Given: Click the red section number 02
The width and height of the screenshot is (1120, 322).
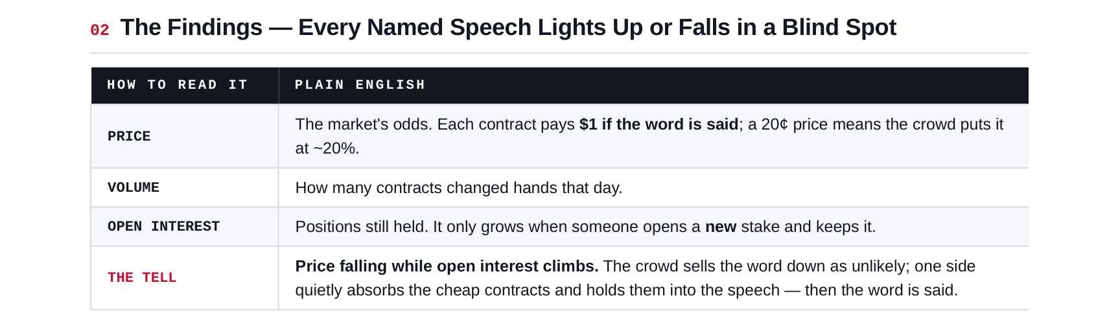Looking at the screenshot, I should point(100,30).
